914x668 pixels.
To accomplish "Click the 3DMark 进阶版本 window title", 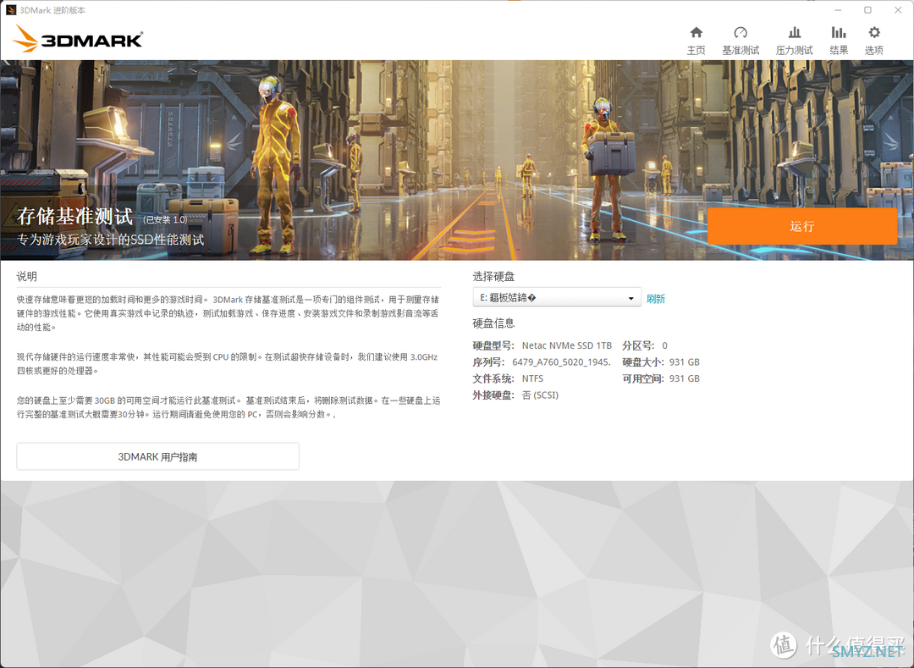I will coord(52,10).
